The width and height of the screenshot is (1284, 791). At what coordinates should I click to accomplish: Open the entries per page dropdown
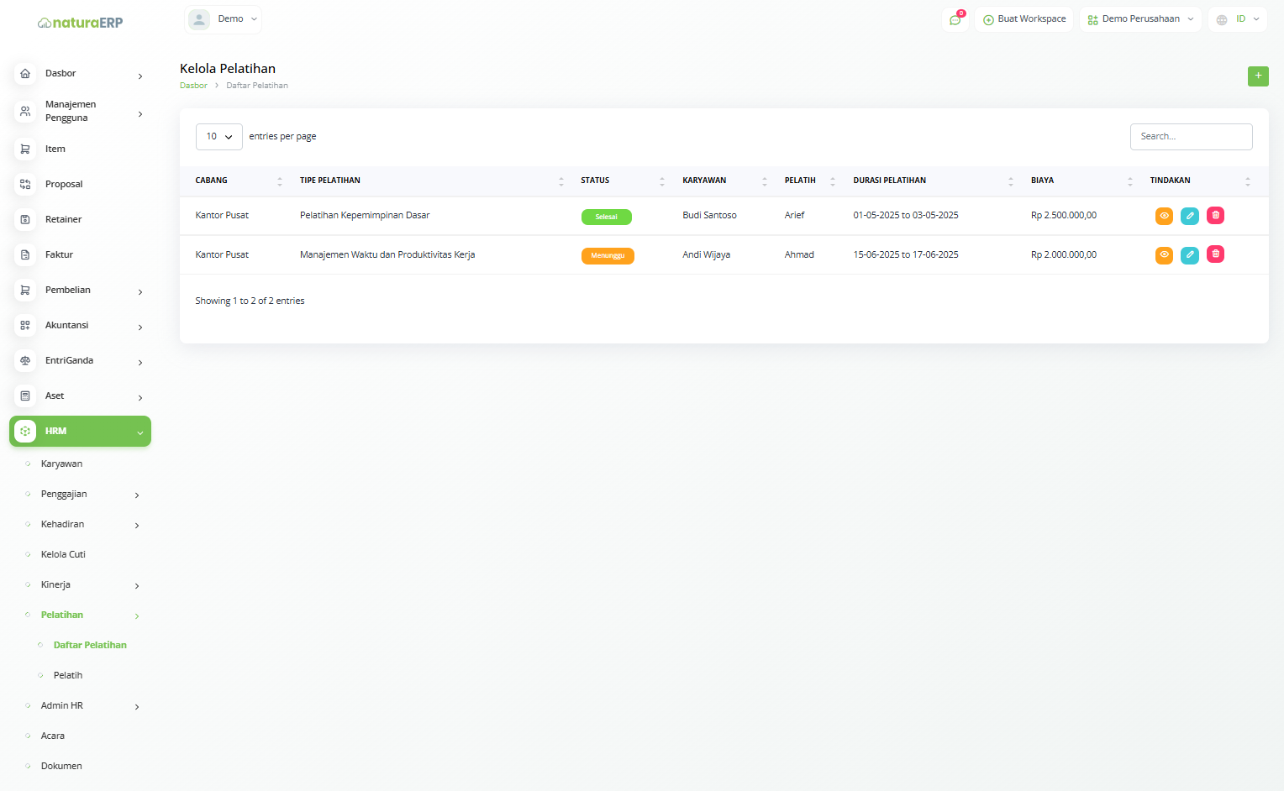click(x=219, y=137)
